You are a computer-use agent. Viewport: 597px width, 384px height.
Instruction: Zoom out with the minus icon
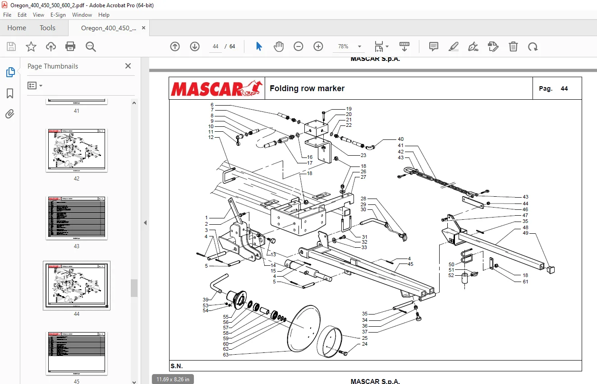pos(298,46)
